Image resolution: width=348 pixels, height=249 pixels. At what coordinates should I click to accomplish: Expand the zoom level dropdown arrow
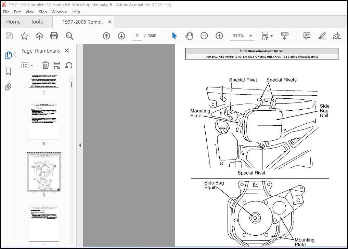(250, 36)
